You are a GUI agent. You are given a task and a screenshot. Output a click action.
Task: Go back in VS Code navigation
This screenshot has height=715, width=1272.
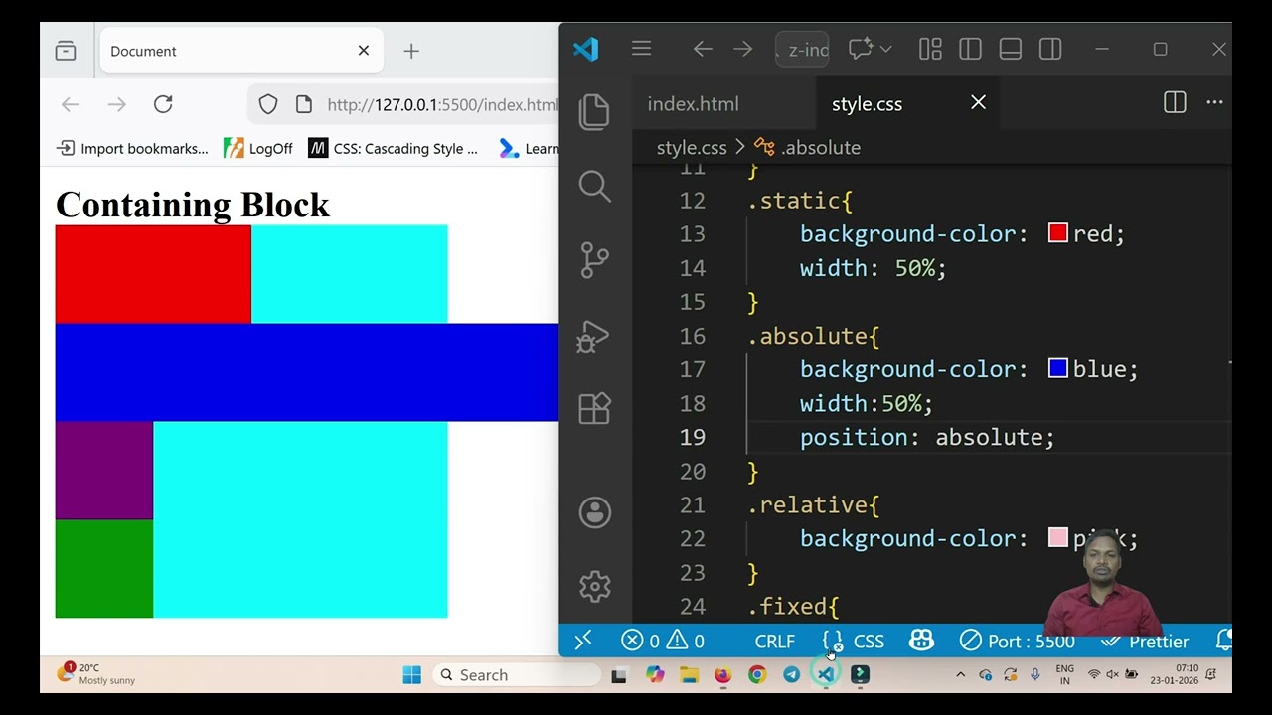click(x=703, y=49)
